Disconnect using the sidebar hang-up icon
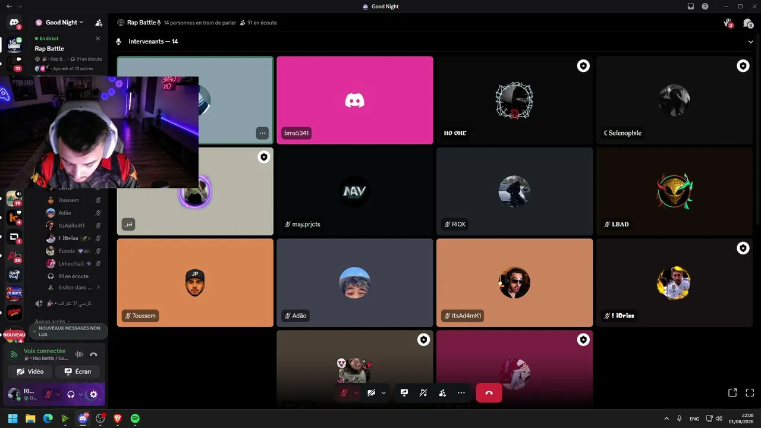 [x=93, y=354]
